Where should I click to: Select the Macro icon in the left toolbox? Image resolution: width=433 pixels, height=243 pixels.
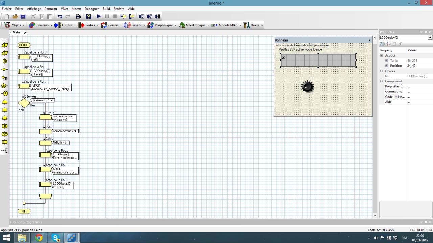5,110
